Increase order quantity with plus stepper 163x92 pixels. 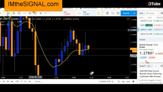pos(102,12)
